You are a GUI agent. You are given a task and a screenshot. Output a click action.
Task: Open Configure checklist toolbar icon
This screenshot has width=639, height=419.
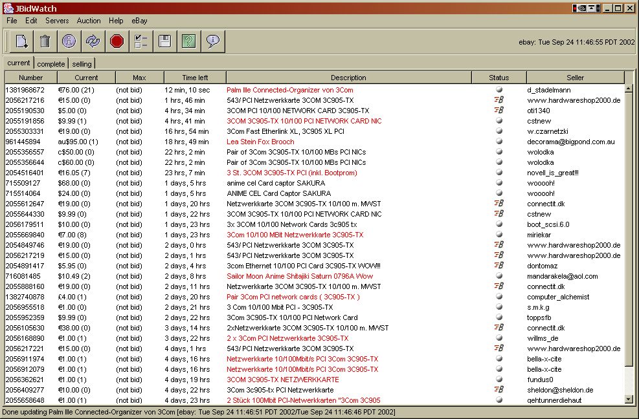141,41
